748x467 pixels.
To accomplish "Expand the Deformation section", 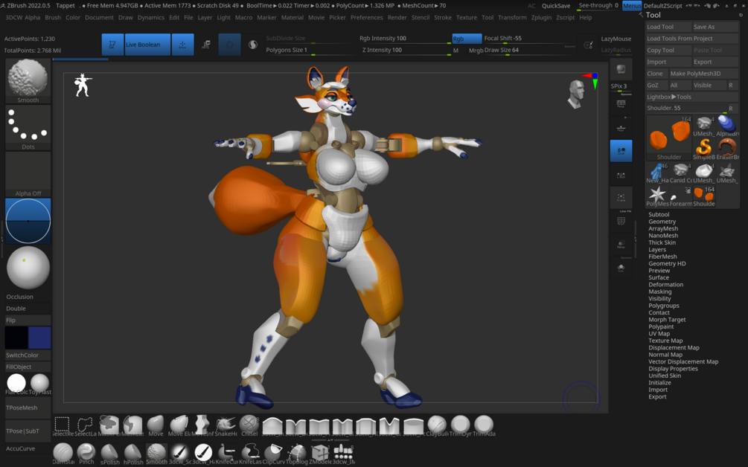I will pyautogui.click(x=665, y=285).
